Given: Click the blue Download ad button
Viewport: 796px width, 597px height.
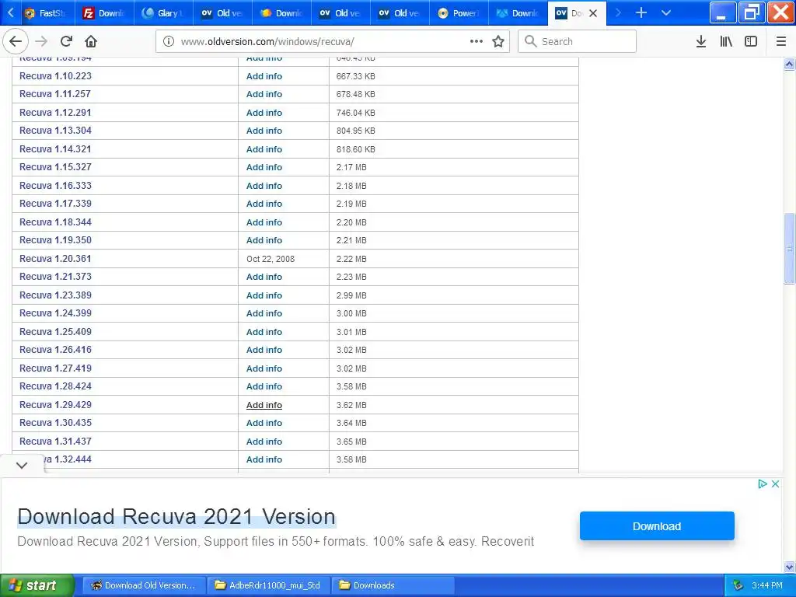Looking at the screenshot, I should coord(657,526).
